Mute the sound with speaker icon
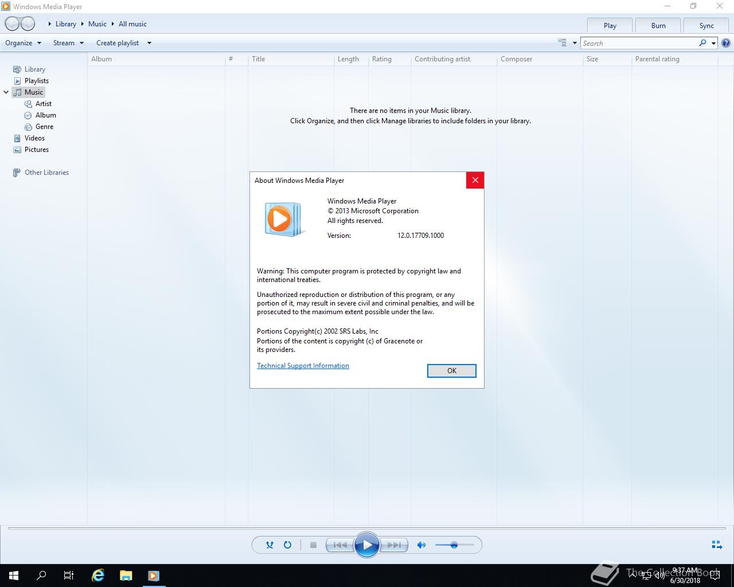 421,545
